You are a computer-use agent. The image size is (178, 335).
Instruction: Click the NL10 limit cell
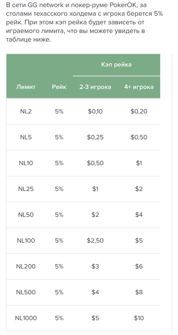26,163
